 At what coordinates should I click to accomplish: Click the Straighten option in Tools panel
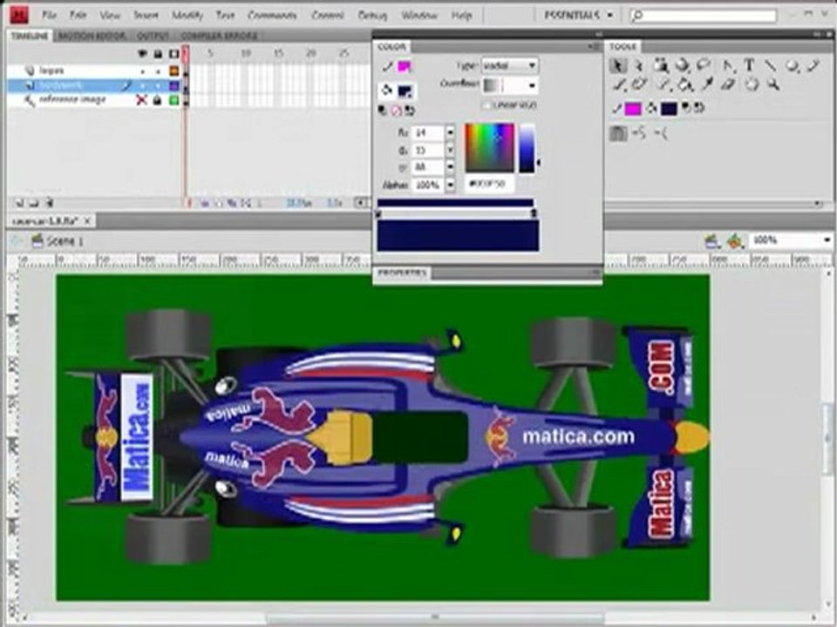(x=661, y=132)
